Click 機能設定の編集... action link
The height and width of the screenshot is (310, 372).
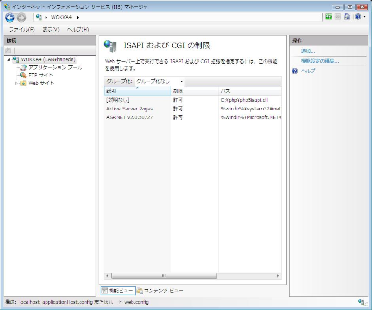point(320,61)
